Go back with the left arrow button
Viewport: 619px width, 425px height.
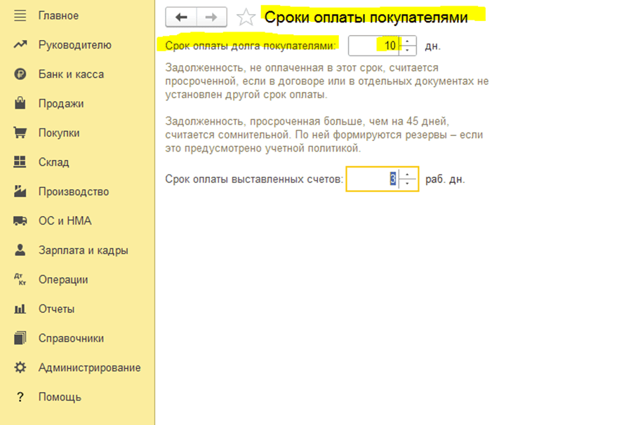[181, 17]
